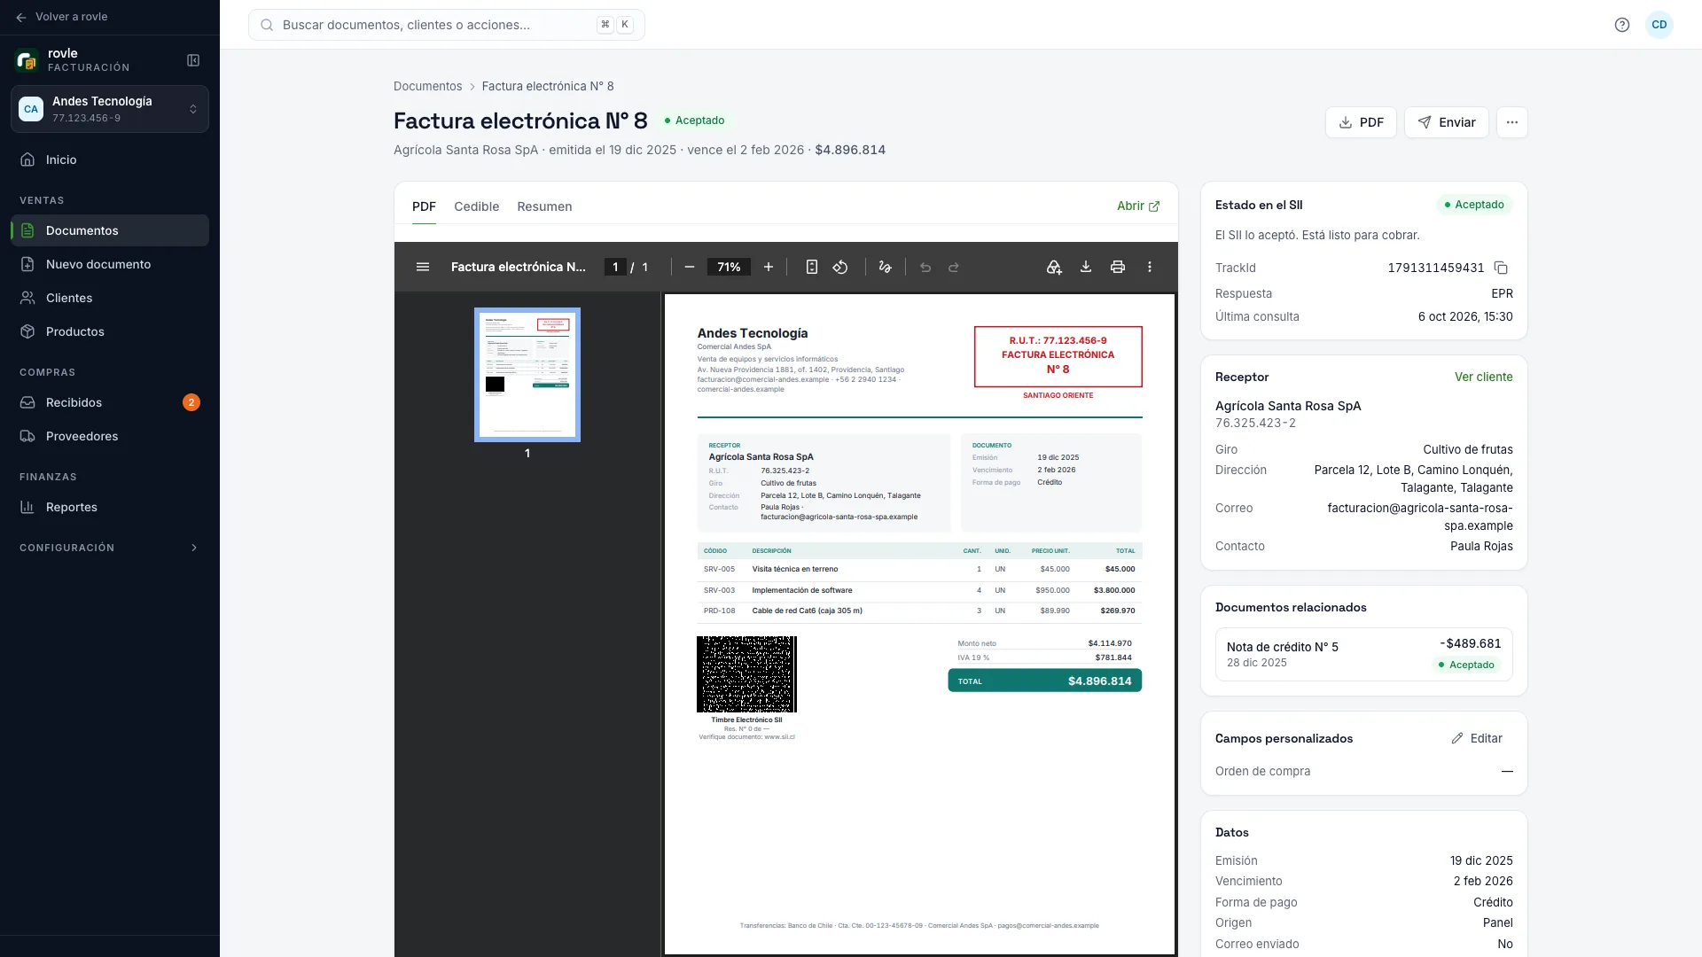
Task: Rotate the PDF counterclockwise
Action: 840,267
